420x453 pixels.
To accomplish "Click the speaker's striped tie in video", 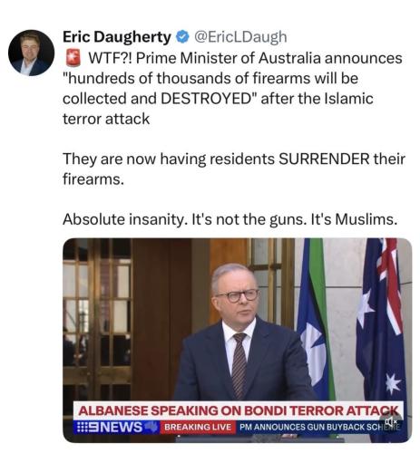I will coord(239,364).
